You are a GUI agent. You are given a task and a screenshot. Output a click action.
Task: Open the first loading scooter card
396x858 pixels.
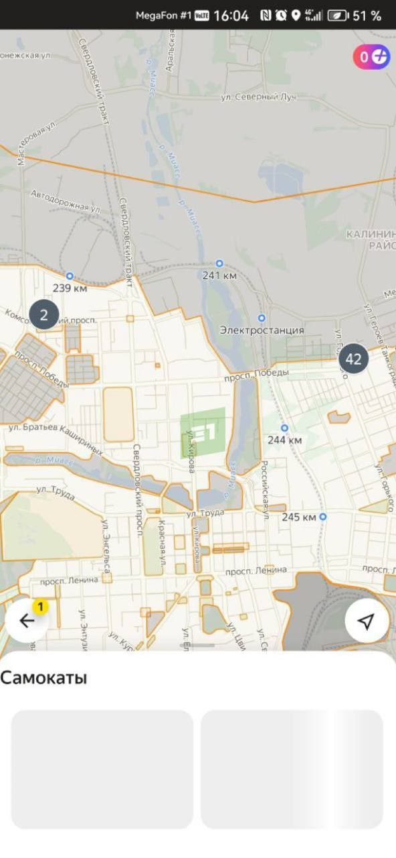coord(102,770)
